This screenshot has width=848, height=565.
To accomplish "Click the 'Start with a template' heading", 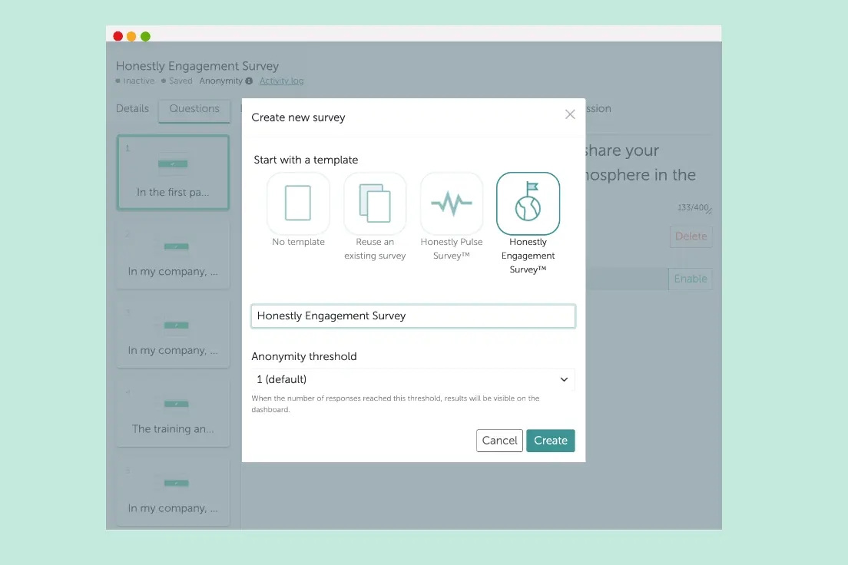I will tap(306, 160).
